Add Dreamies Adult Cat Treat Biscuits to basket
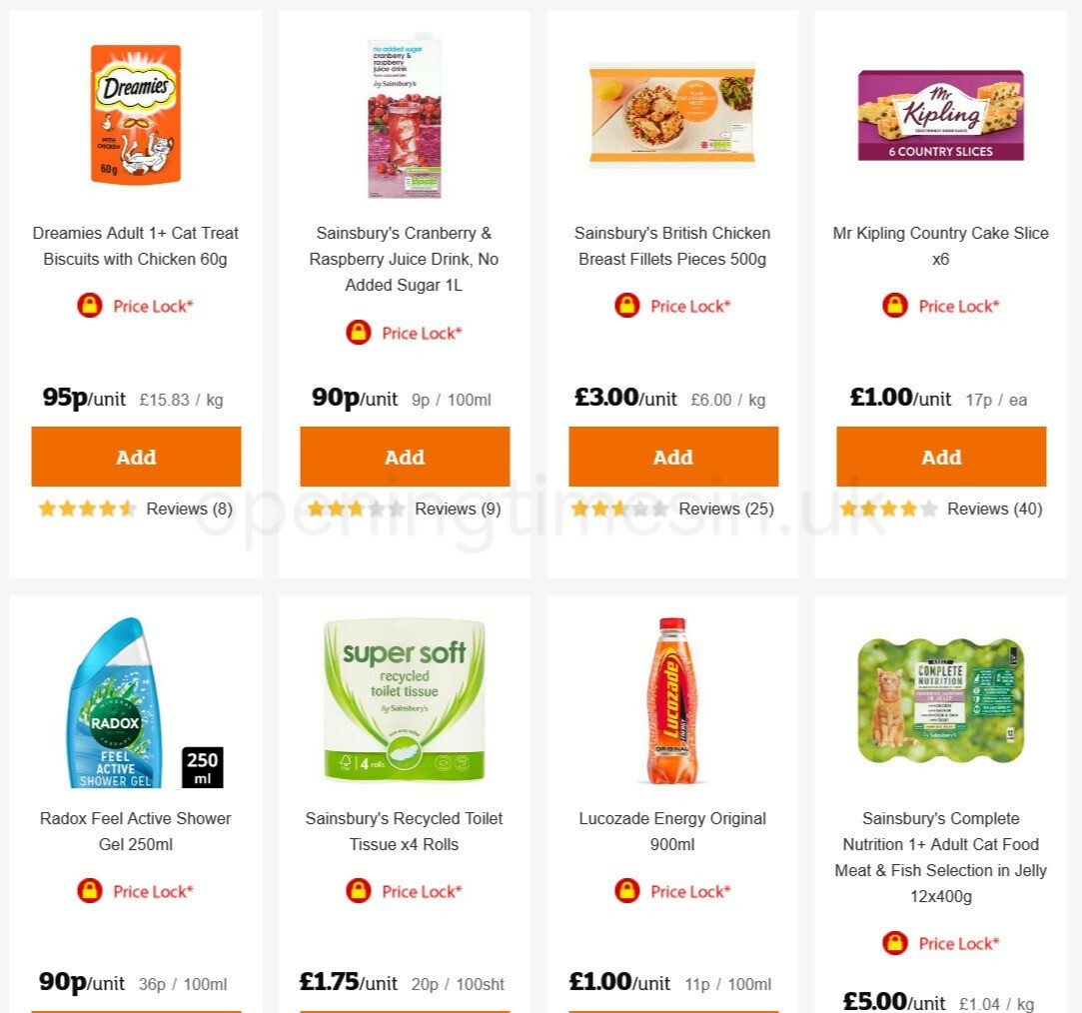The height and width of the screenshot is (1013, 1082). (x=136, y=457)
